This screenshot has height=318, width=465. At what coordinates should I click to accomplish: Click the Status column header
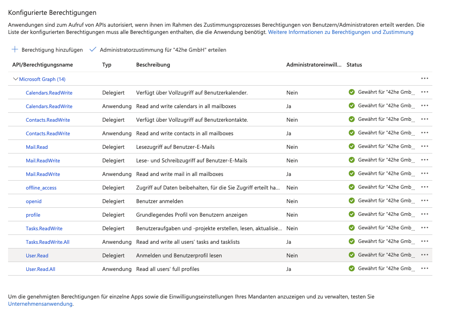tap(354, 64)
